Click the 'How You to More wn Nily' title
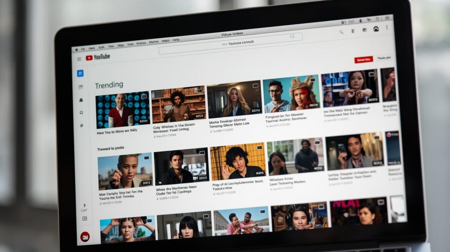450x252 pixels. click(117, 132)
